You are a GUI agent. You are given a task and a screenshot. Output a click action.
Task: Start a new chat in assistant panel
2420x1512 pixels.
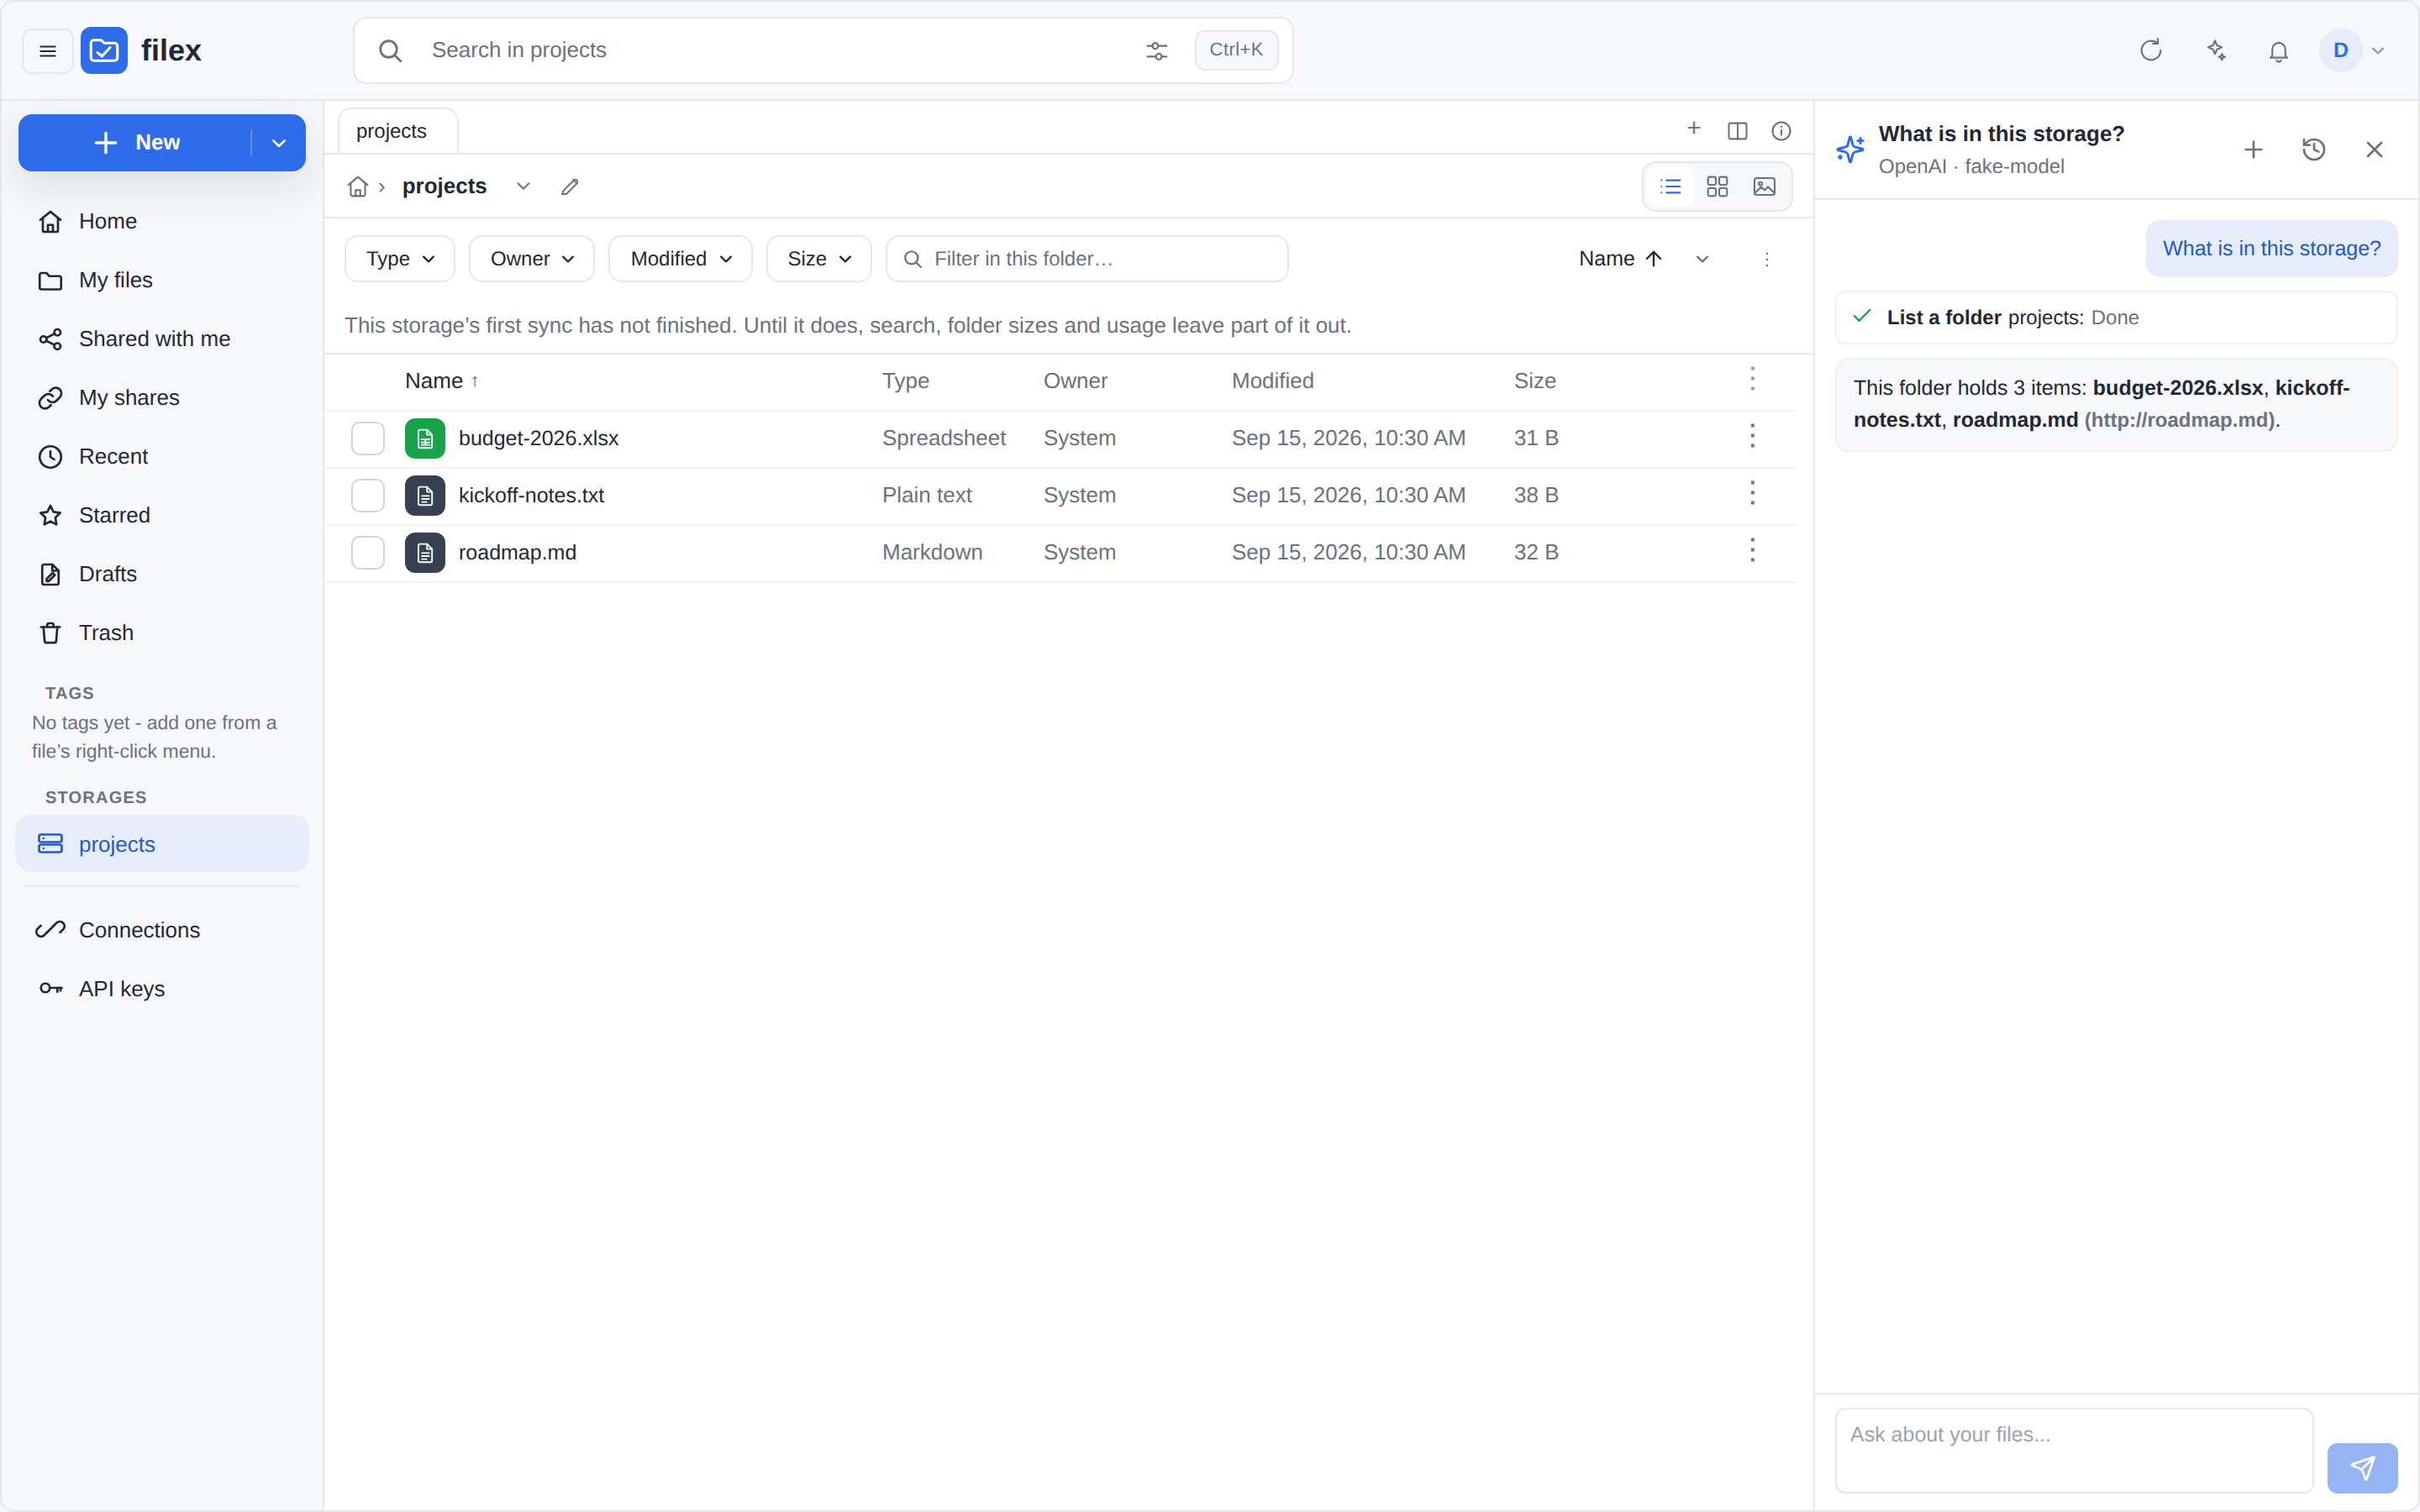[2253, 150]
